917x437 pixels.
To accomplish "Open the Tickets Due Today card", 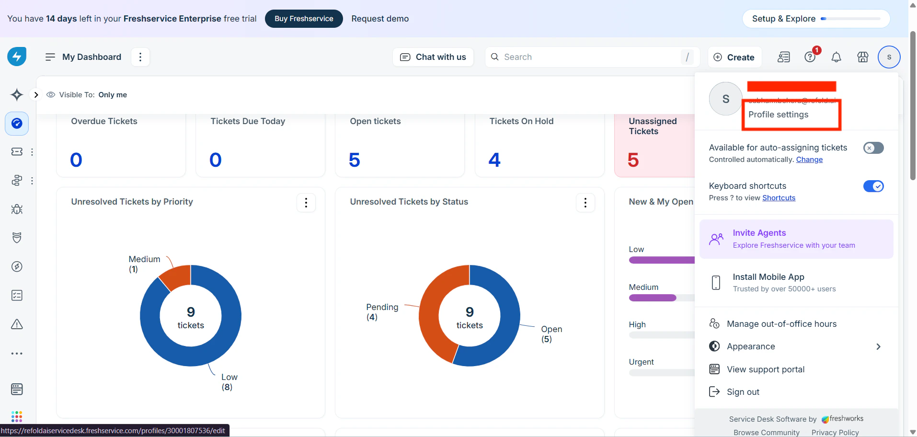I will [x=261, y=145].
